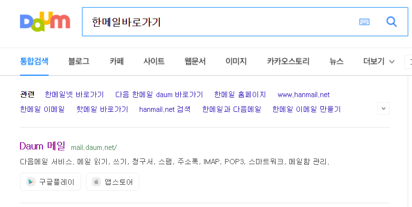Switch to the 카페 tab
The width and height of the screenshot is (412, 207).
(x=117, y=61)
